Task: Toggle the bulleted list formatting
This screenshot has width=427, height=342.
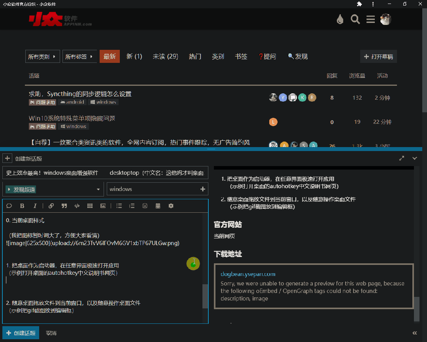Action: [x=119, y=206]
